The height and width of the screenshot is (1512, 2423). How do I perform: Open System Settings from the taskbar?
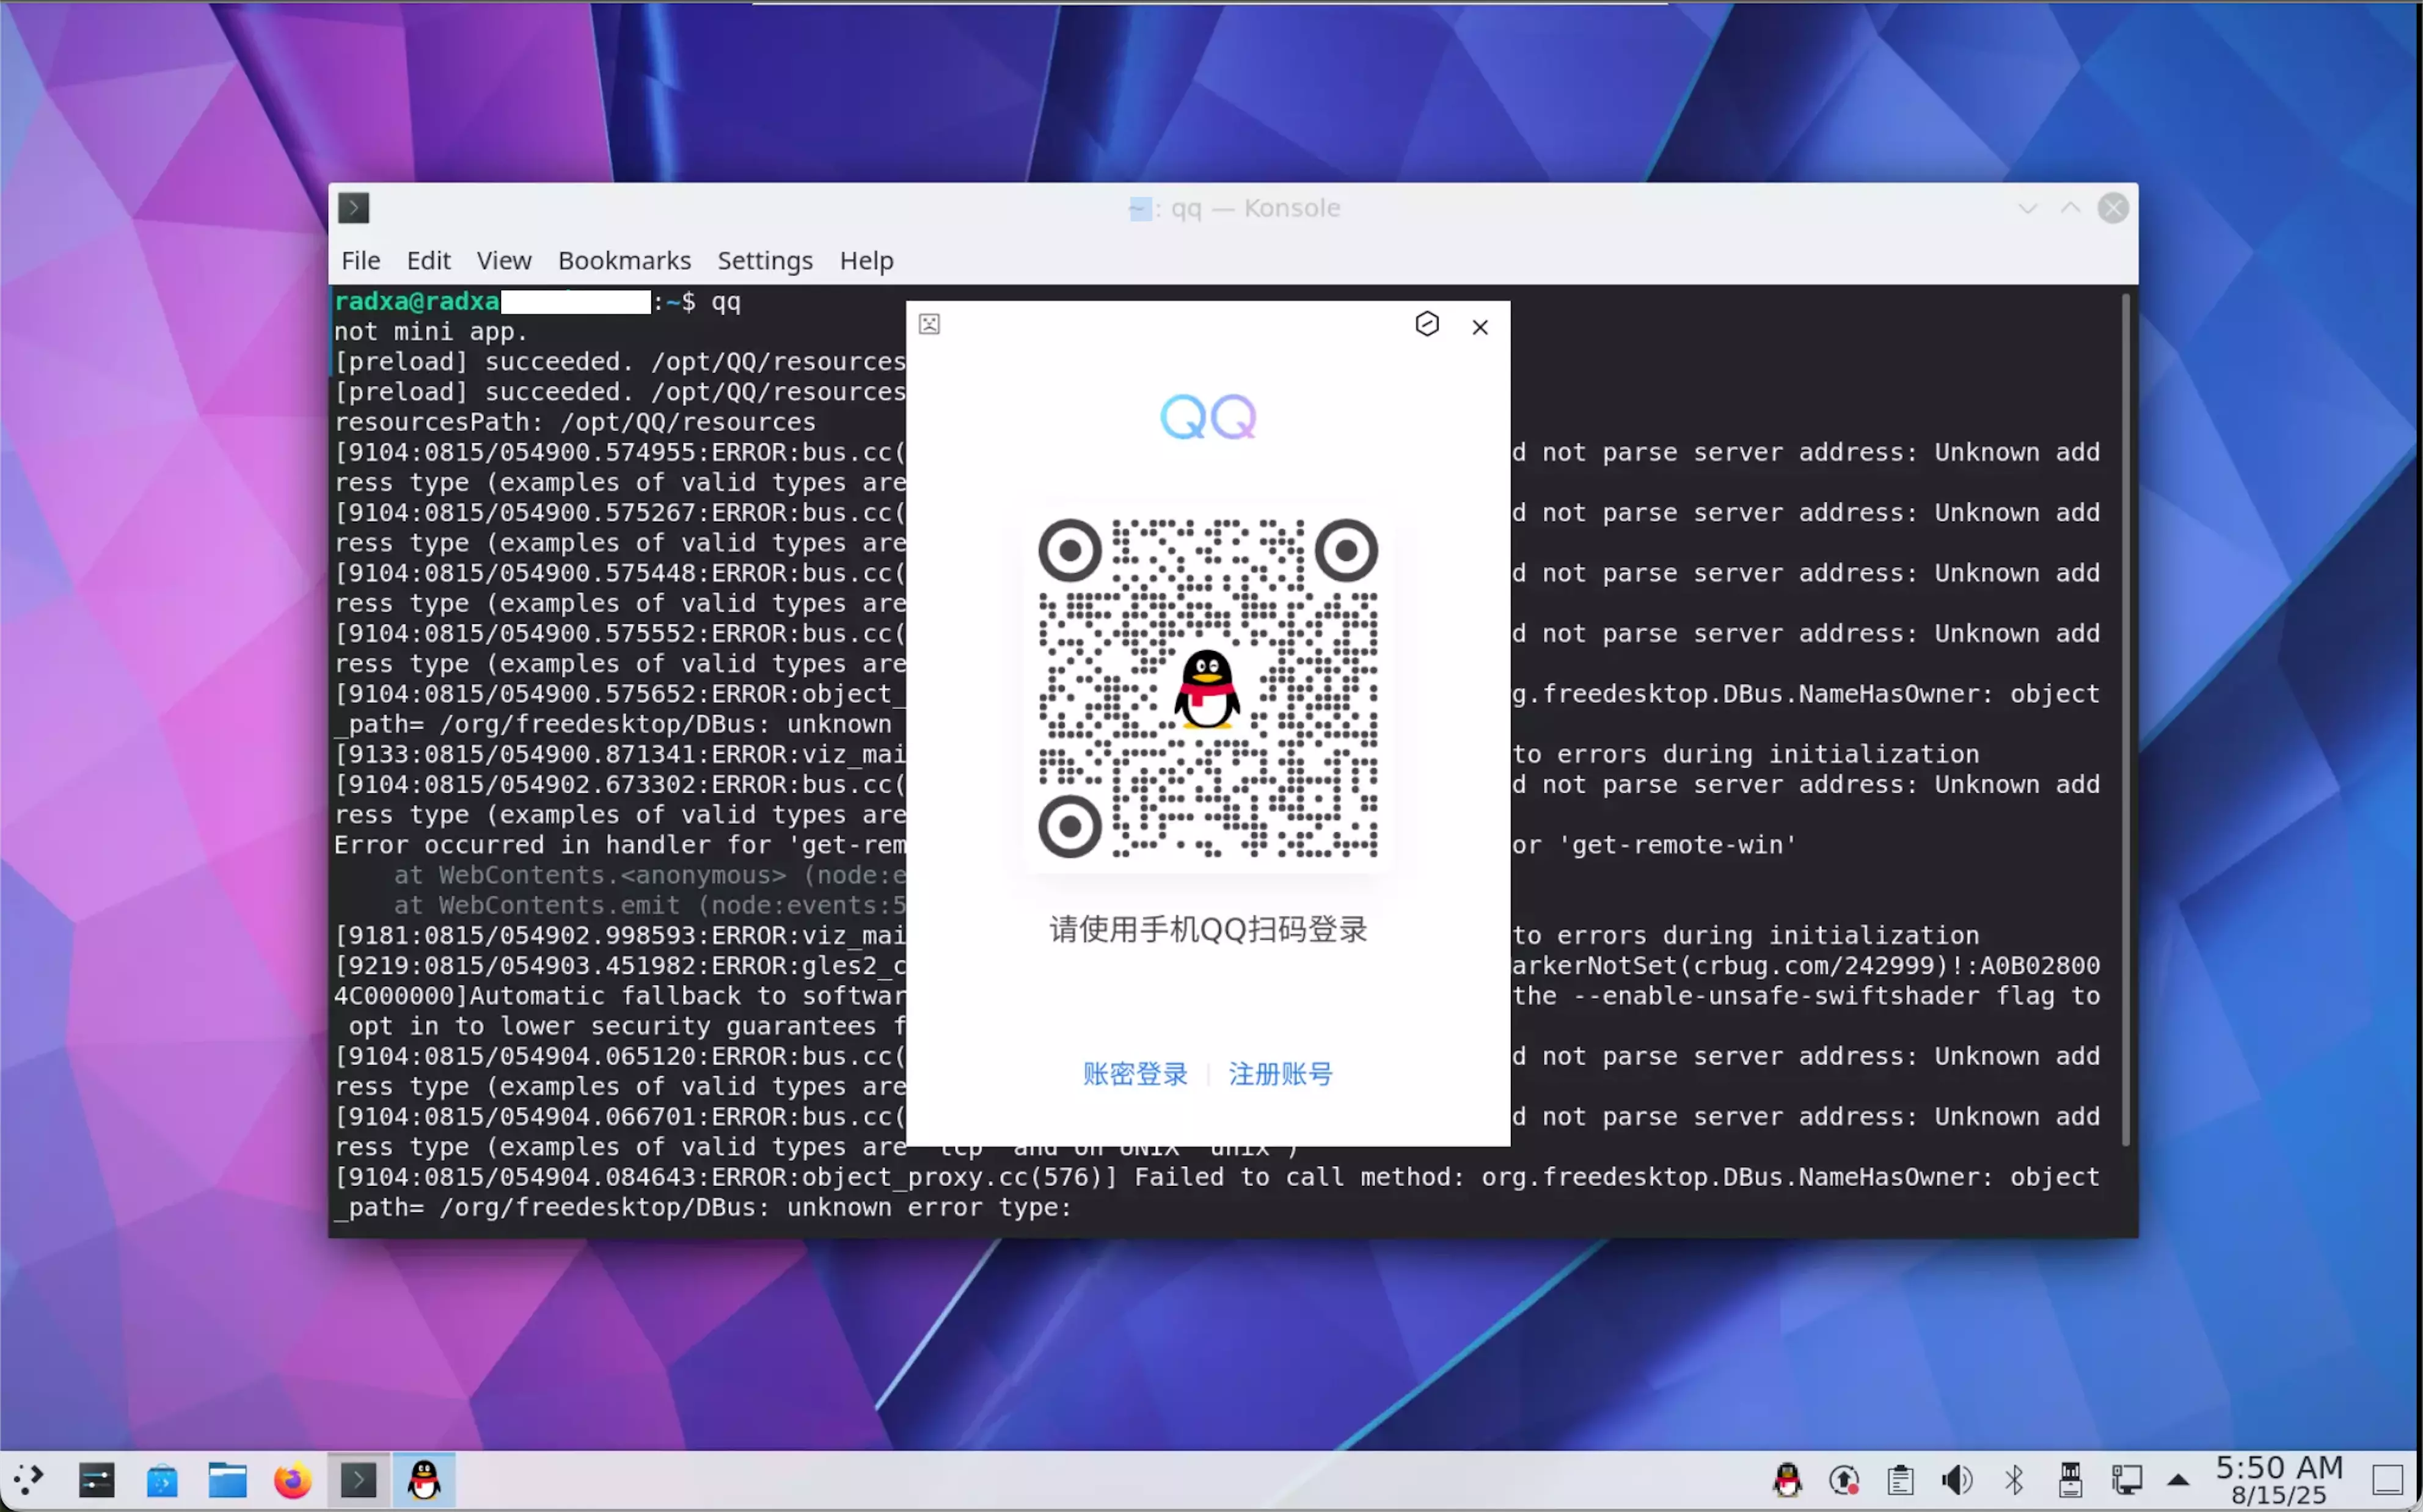[x=96, y=1480]
